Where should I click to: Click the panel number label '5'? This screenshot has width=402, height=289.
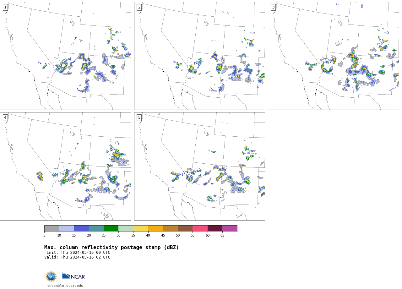click(x=139, y=117)
